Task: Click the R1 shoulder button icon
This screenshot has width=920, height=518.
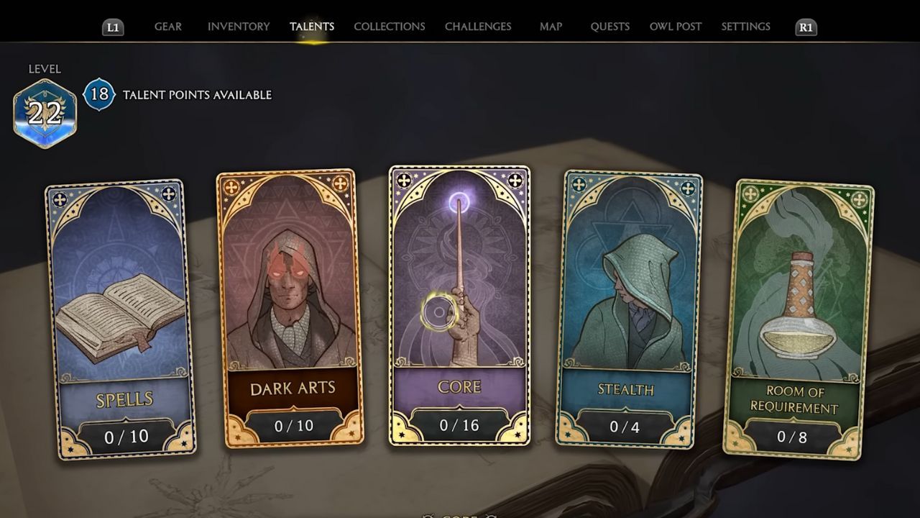Action: pyautogui.click(x=806, y=27)
